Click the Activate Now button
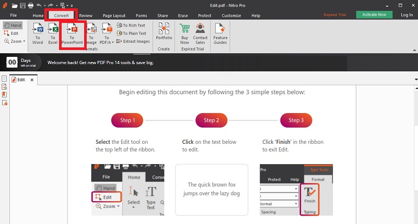 click(x=374, y=15)
